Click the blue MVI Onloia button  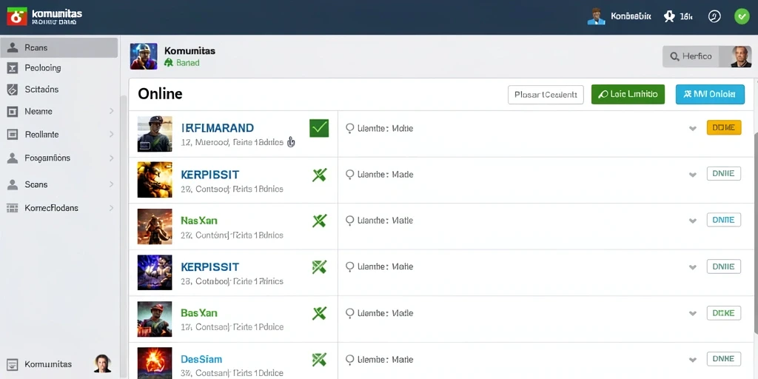point(710,94)
